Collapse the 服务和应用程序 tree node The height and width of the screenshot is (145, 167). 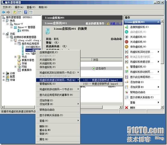[15, 44]
